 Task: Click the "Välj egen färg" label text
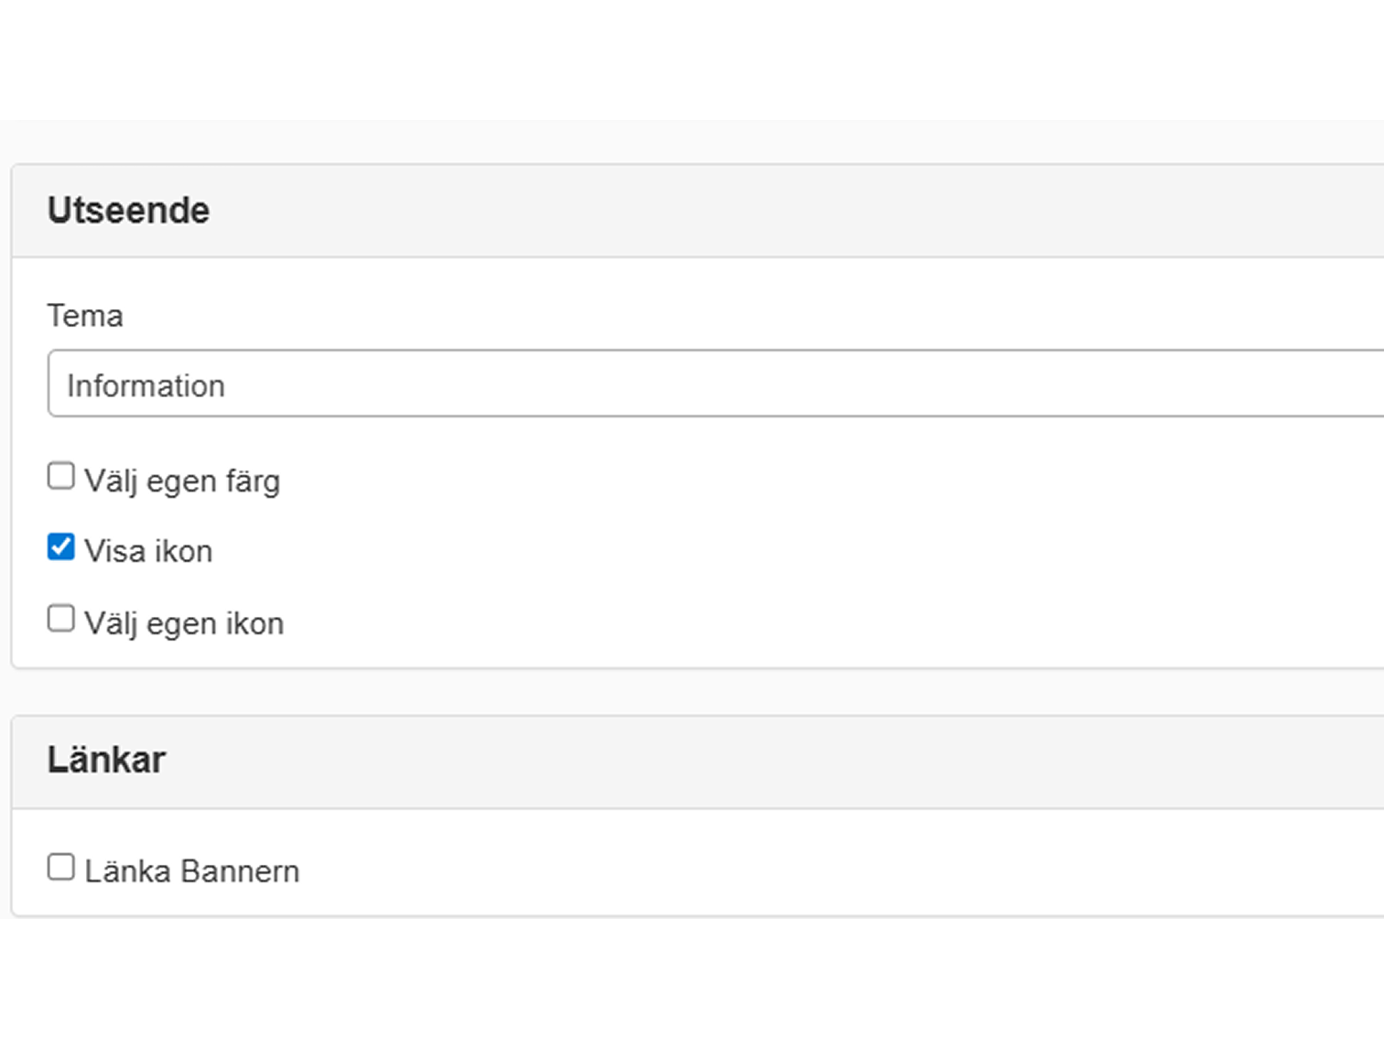point(182,481)
